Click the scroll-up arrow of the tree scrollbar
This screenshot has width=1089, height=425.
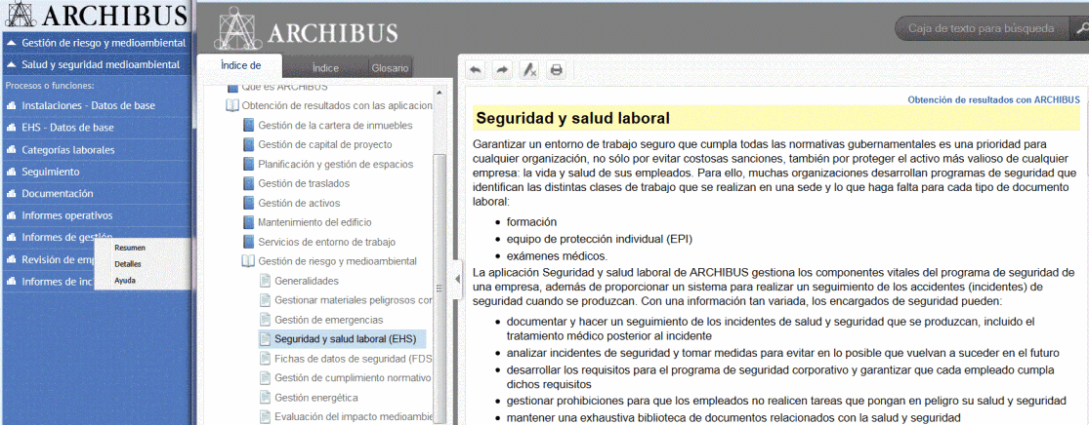coord(439,93)
